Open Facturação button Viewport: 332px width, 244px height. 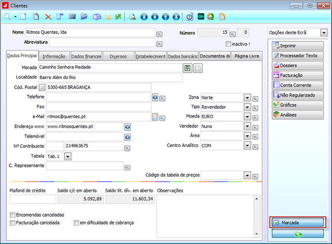click(298, 75)
